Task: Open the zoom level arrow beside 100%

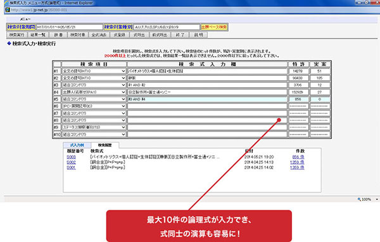Action: [377, 199]
